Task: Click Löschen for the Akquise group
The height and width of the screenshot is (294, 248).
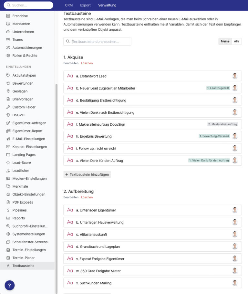Action: pos(87,63)
